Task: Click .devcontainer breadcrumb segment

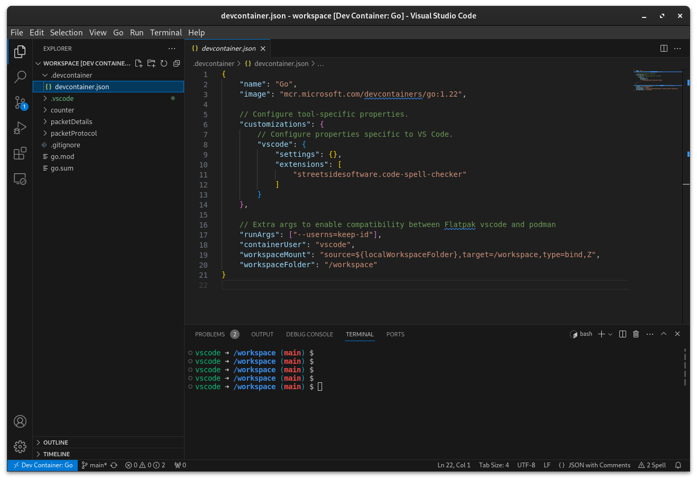Action: coord(214,63)
